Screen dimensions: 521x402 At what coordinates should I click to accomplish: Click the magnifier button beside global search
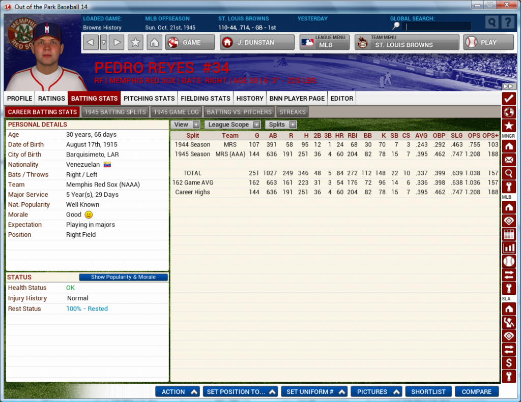coord(492,22)
